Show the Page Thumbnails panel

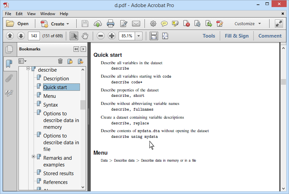9,49
